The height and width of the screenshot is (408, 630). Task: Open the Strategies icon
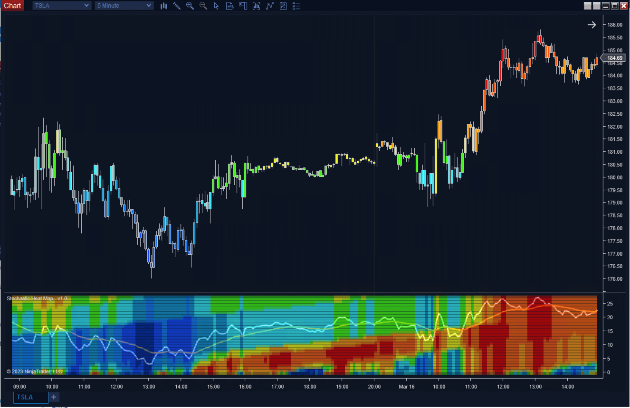click(270, 6)
